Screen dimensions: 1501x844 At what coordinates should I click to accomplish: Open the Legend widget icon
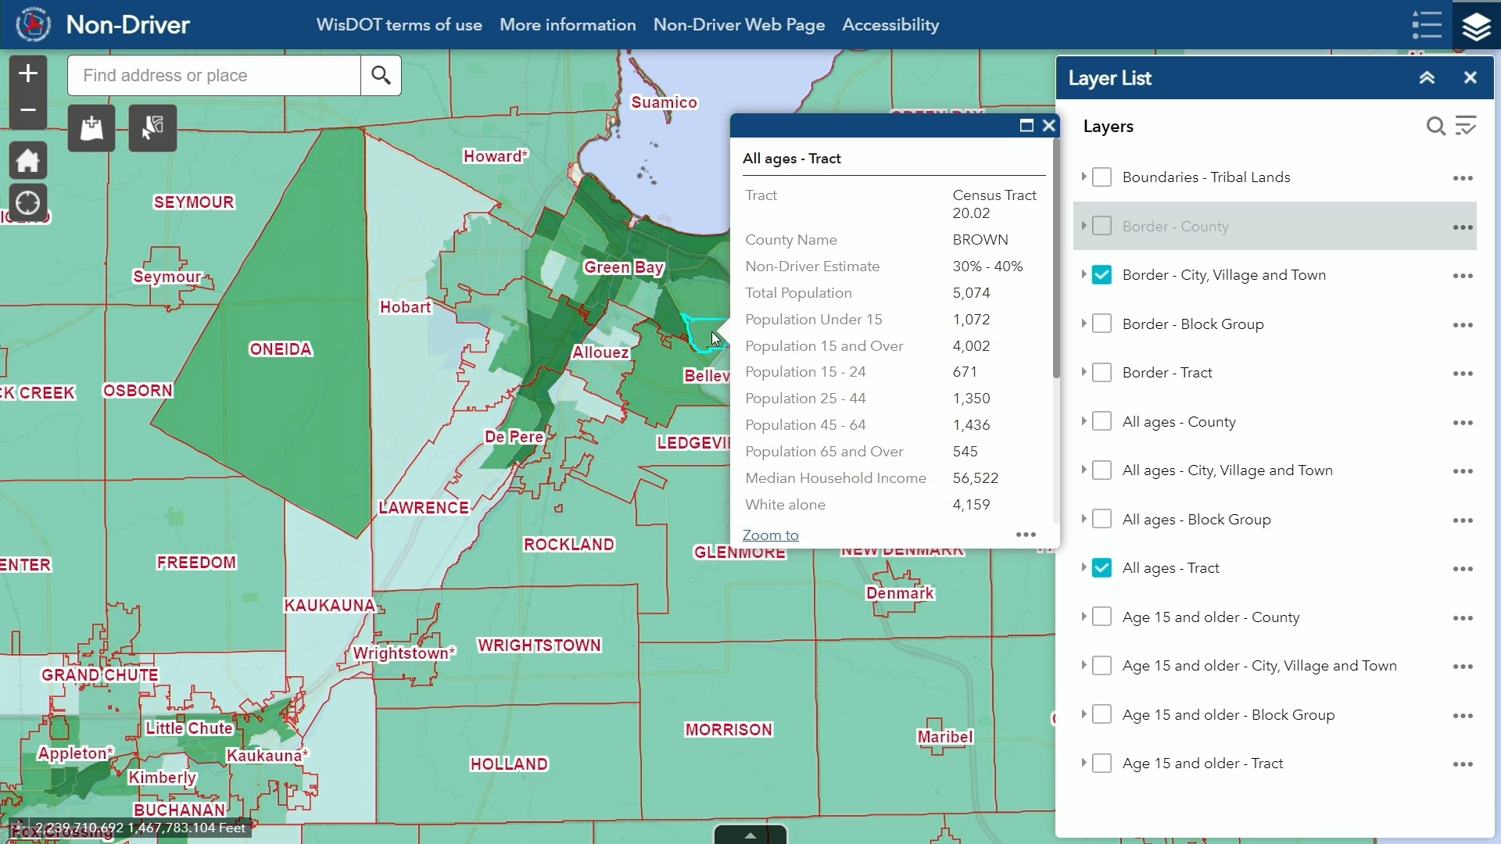tap(1427, 25)
